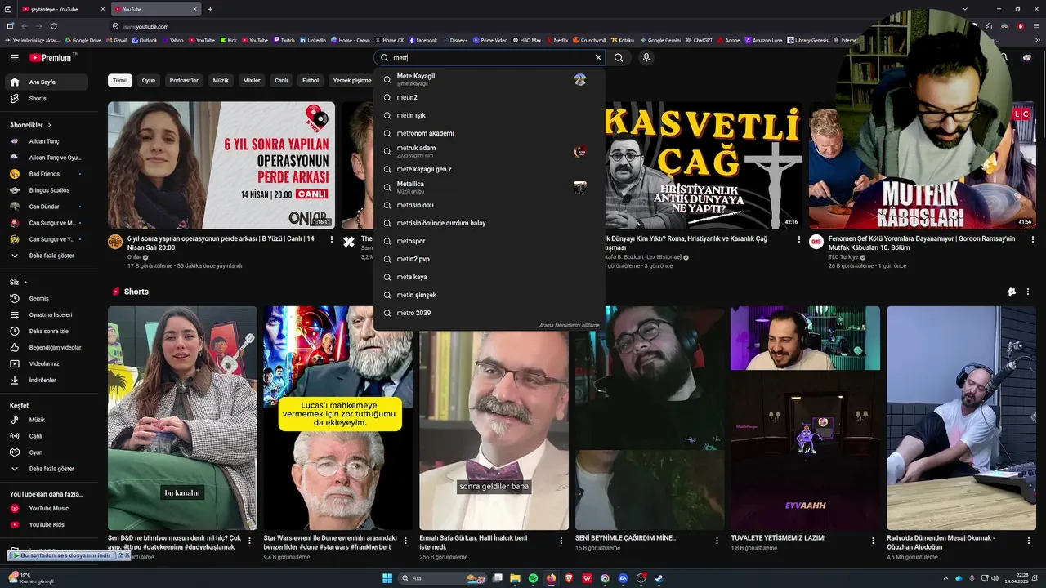This screenshot has width=1046, height=588.
Task: Choose the metro 2039 suggestion
Action: 489,313
